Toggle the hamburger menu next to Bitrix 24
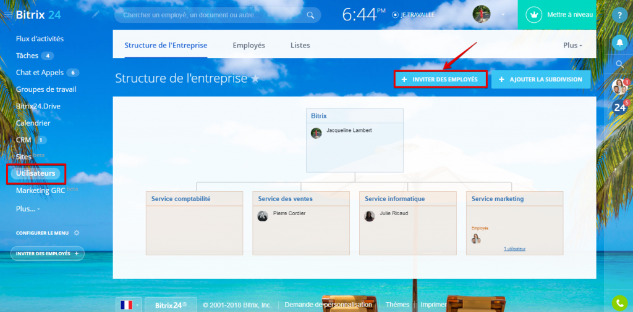Viewport: 633px width, 312px height. (x=8, y=15)
